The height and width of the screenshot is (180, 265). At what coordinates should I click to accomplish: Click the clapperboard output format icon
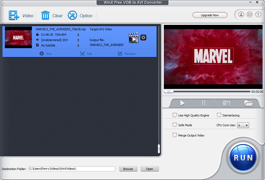133,38
